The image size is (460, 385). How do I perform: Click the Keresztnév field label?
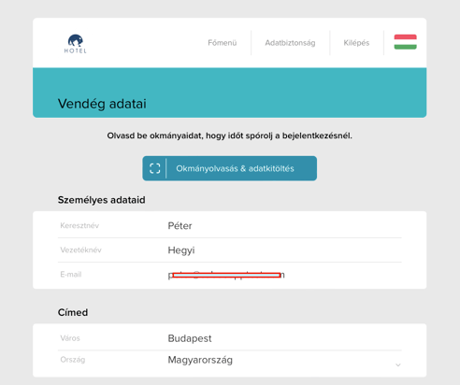click(x=79, y=225)
